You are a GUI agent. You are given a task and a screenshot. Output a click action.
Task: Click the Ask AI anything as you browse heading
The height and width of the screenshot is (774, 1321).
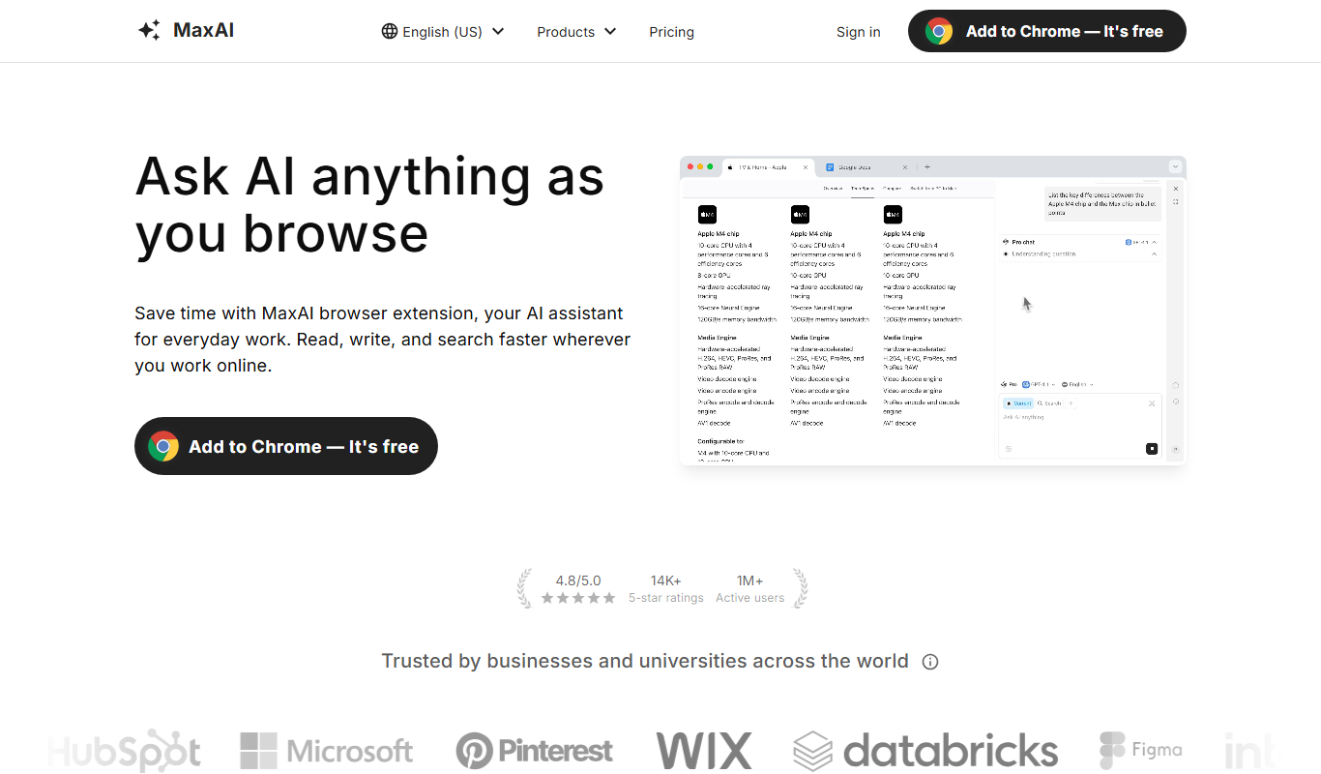pos(369,205)
